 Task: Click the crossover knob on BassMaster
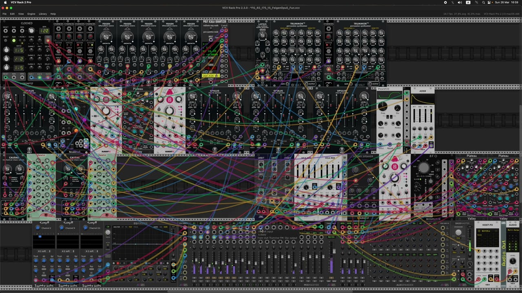458,233
